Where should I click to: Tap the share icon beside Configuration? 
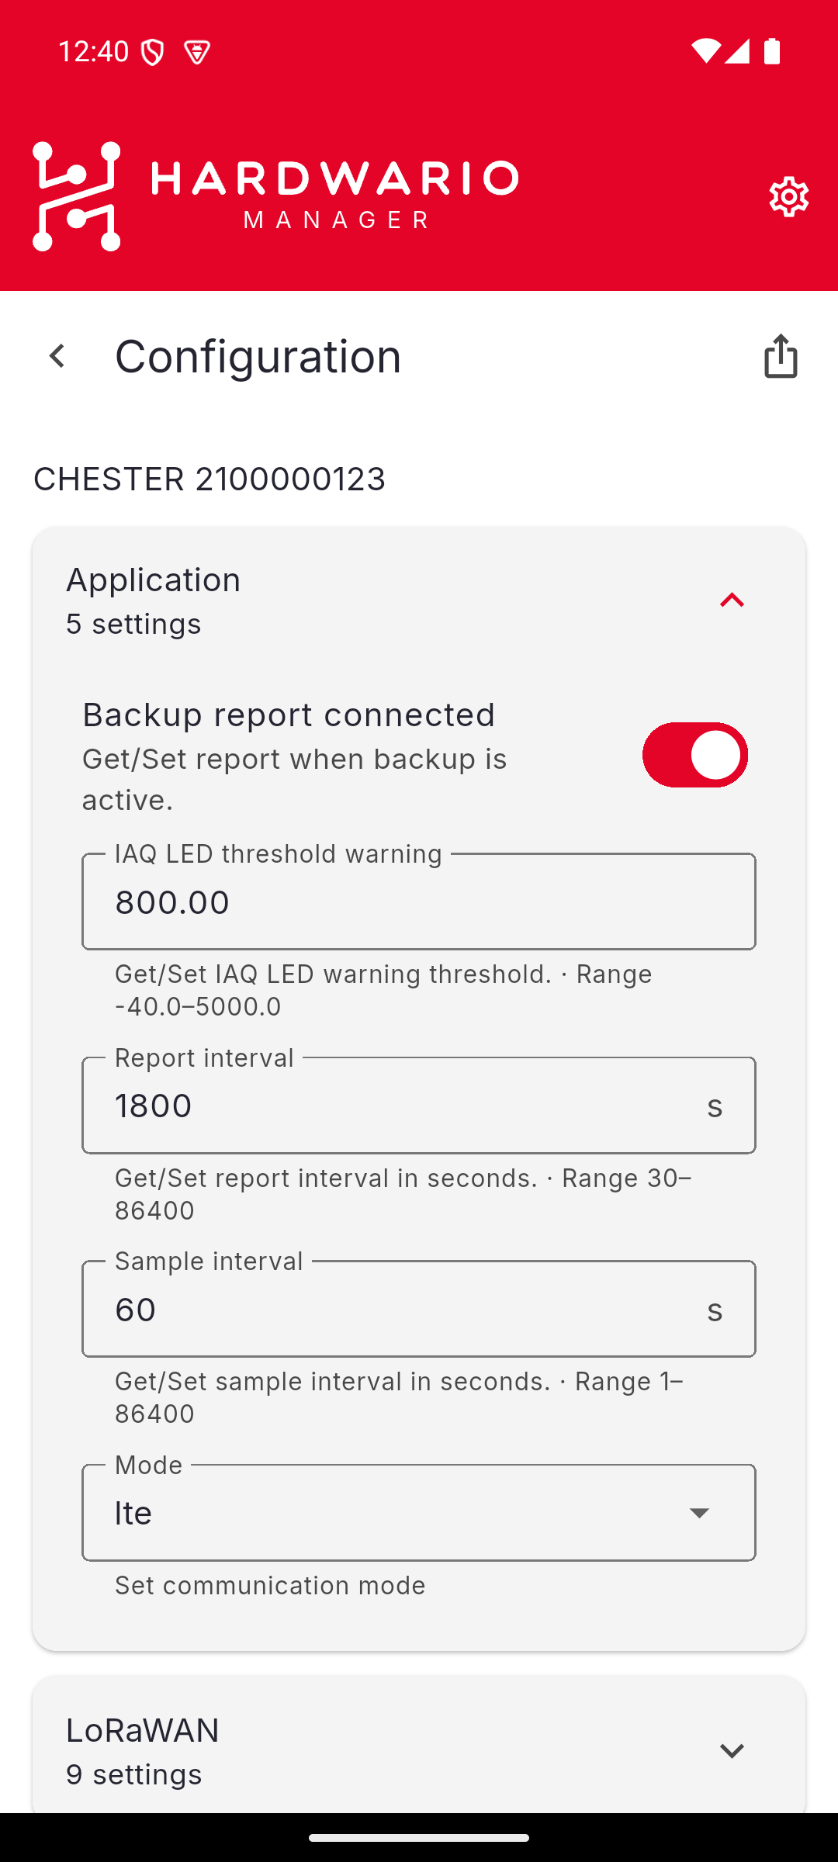tap(781, 356)
